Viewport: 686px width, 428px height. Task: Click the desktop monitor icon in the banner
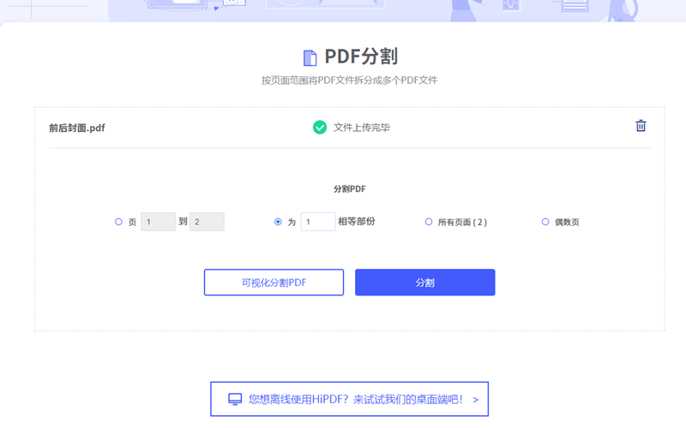point(235,399)
